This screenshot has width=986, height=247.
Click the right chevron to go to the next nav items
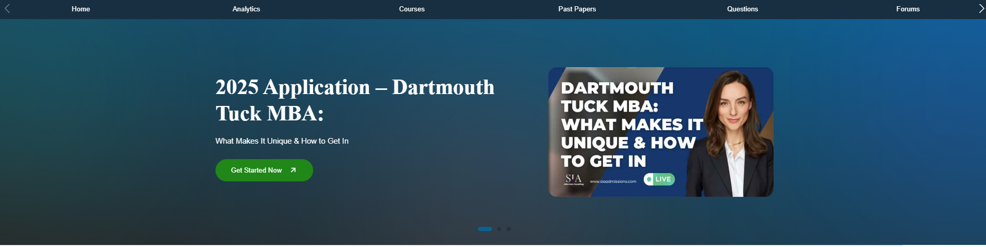pyautogui.click(x=981, y=8)
